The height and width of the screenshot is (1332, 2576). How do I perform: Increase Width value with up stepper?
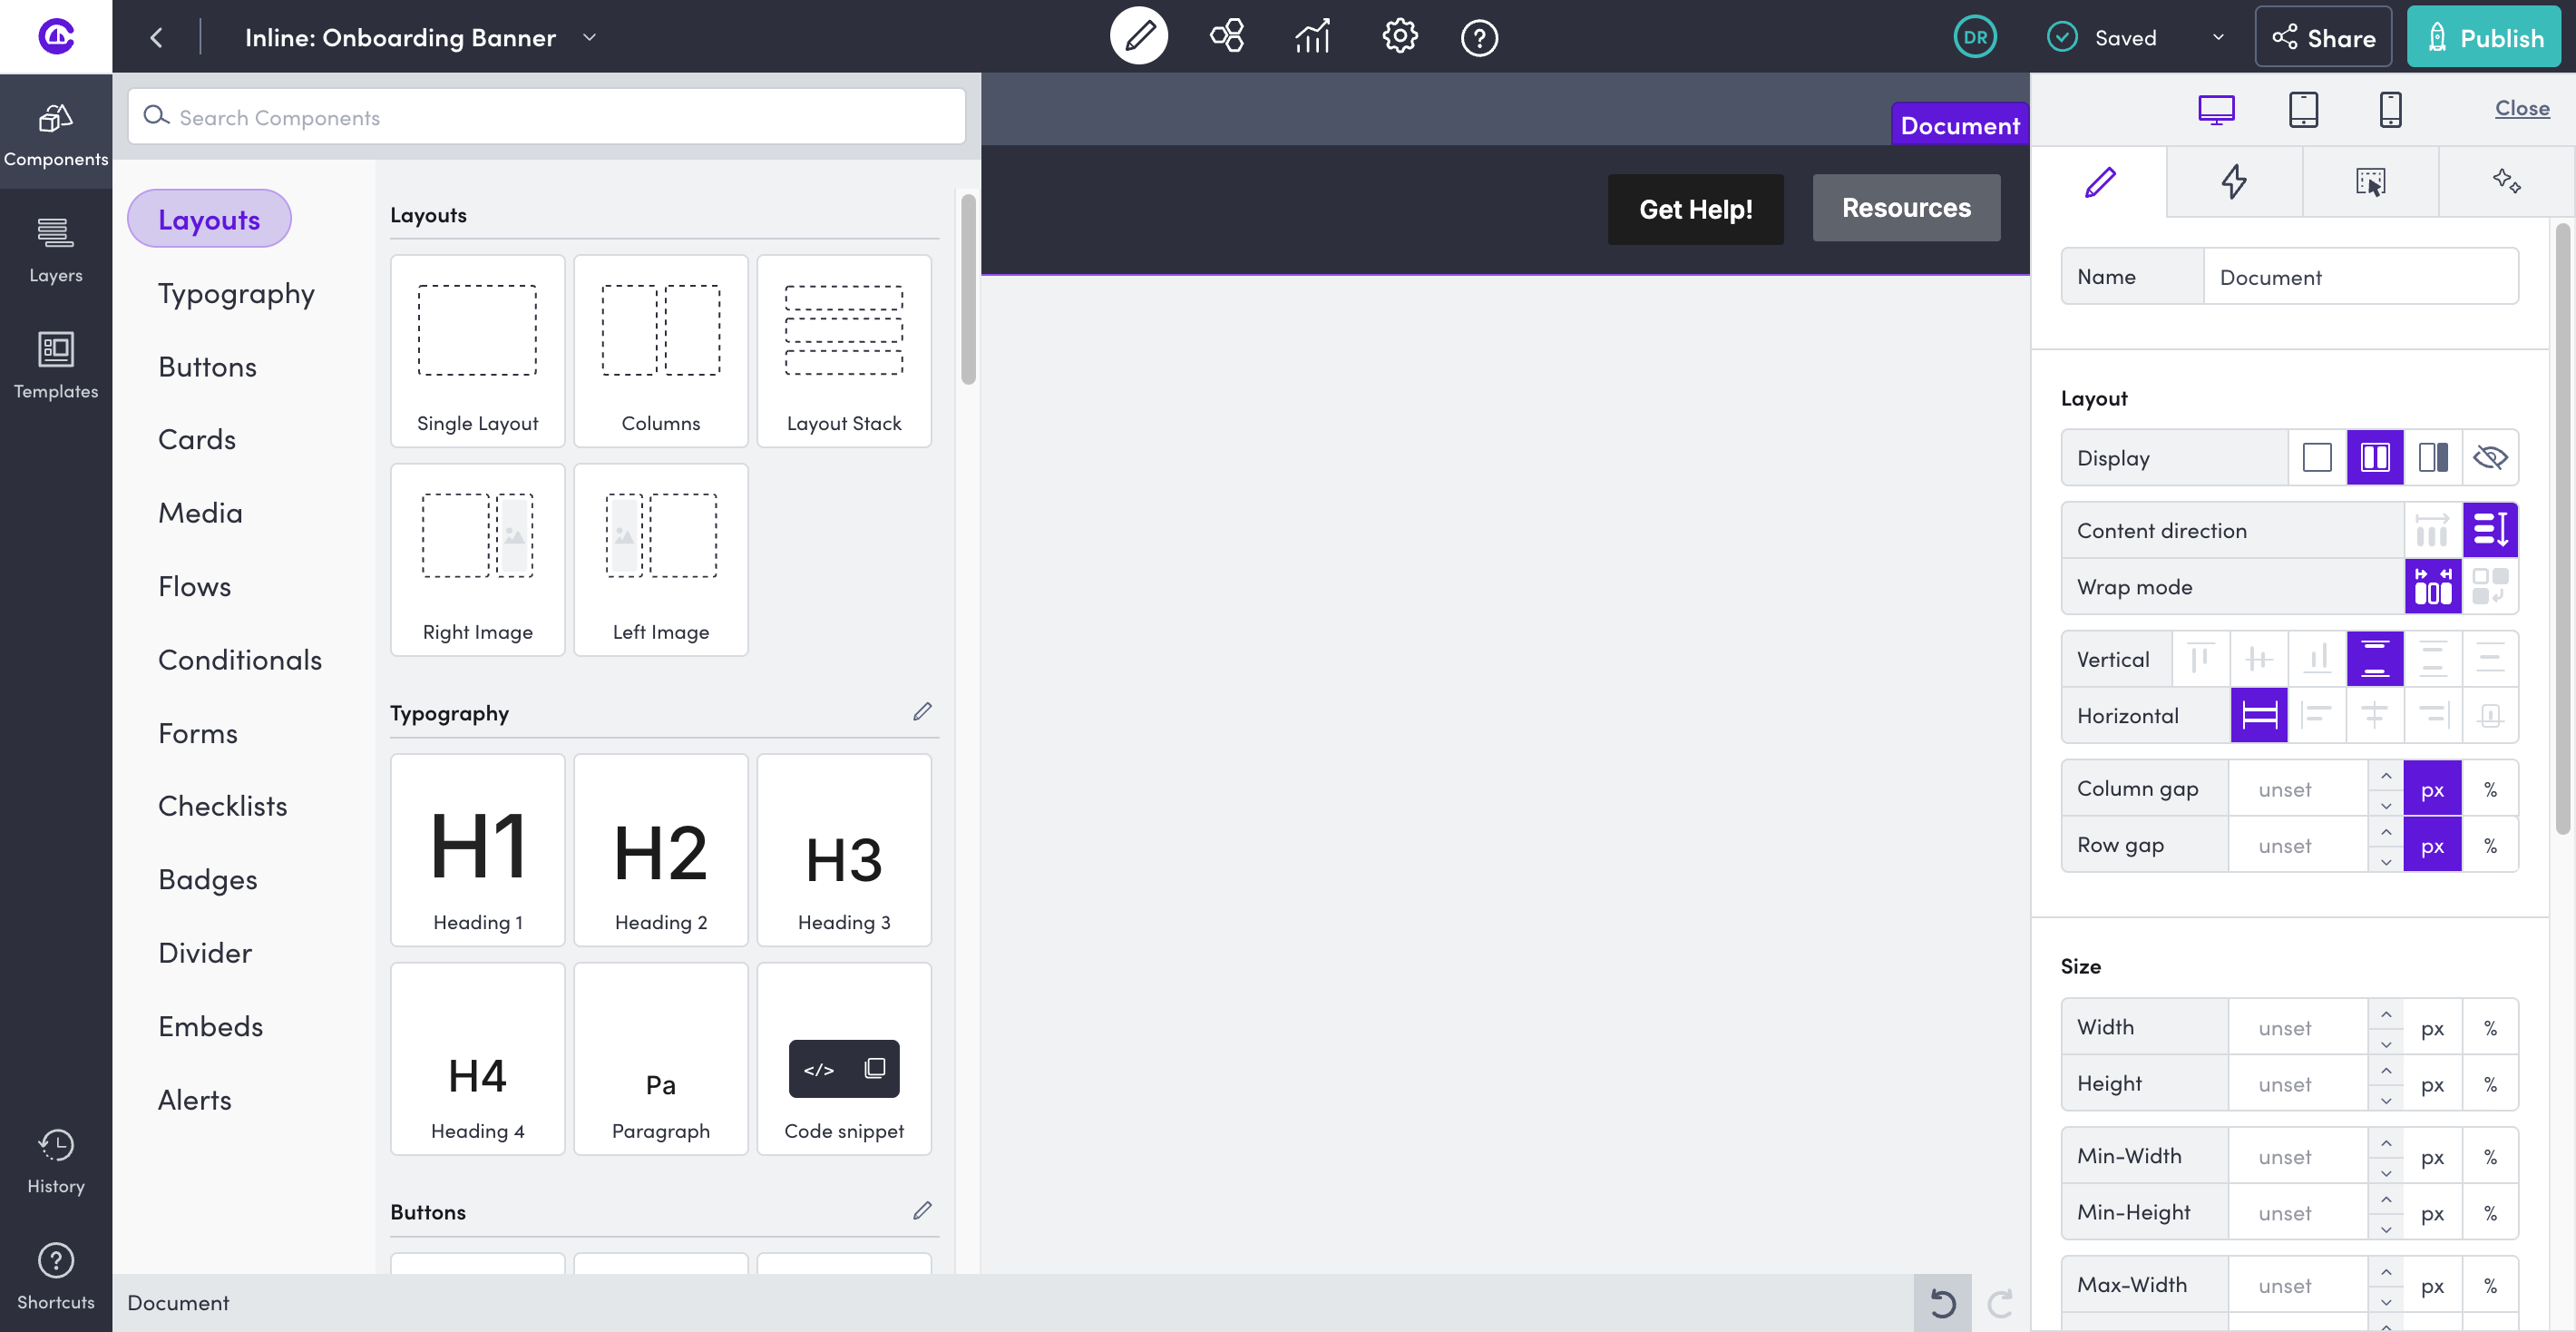pos(2386,1015)
